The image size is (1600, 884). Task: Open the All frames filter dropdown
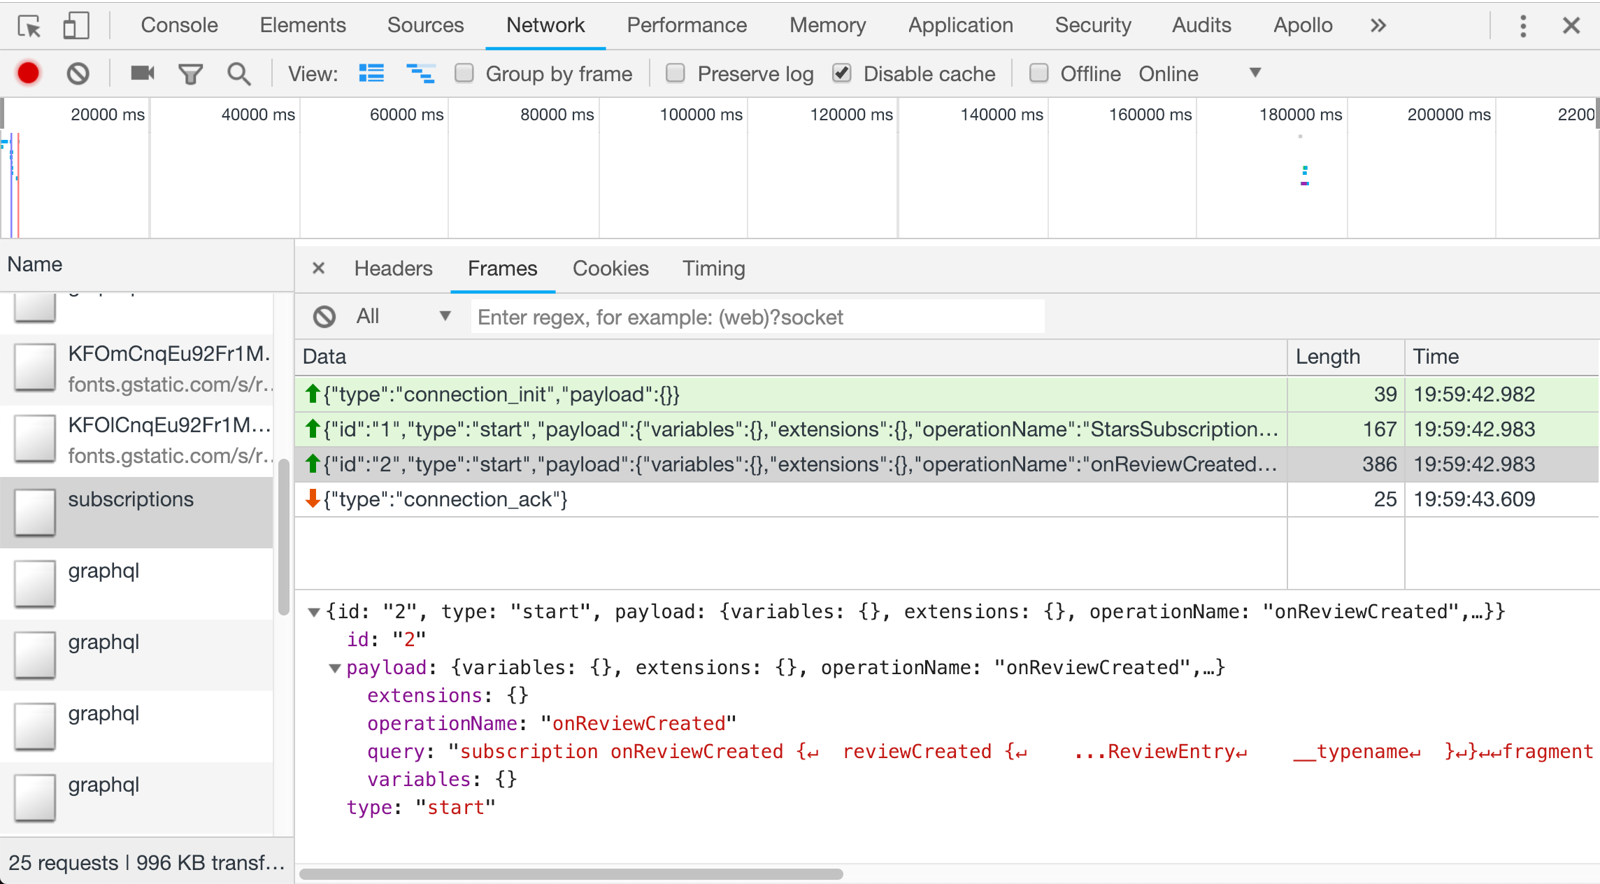[x=403, y=316]
